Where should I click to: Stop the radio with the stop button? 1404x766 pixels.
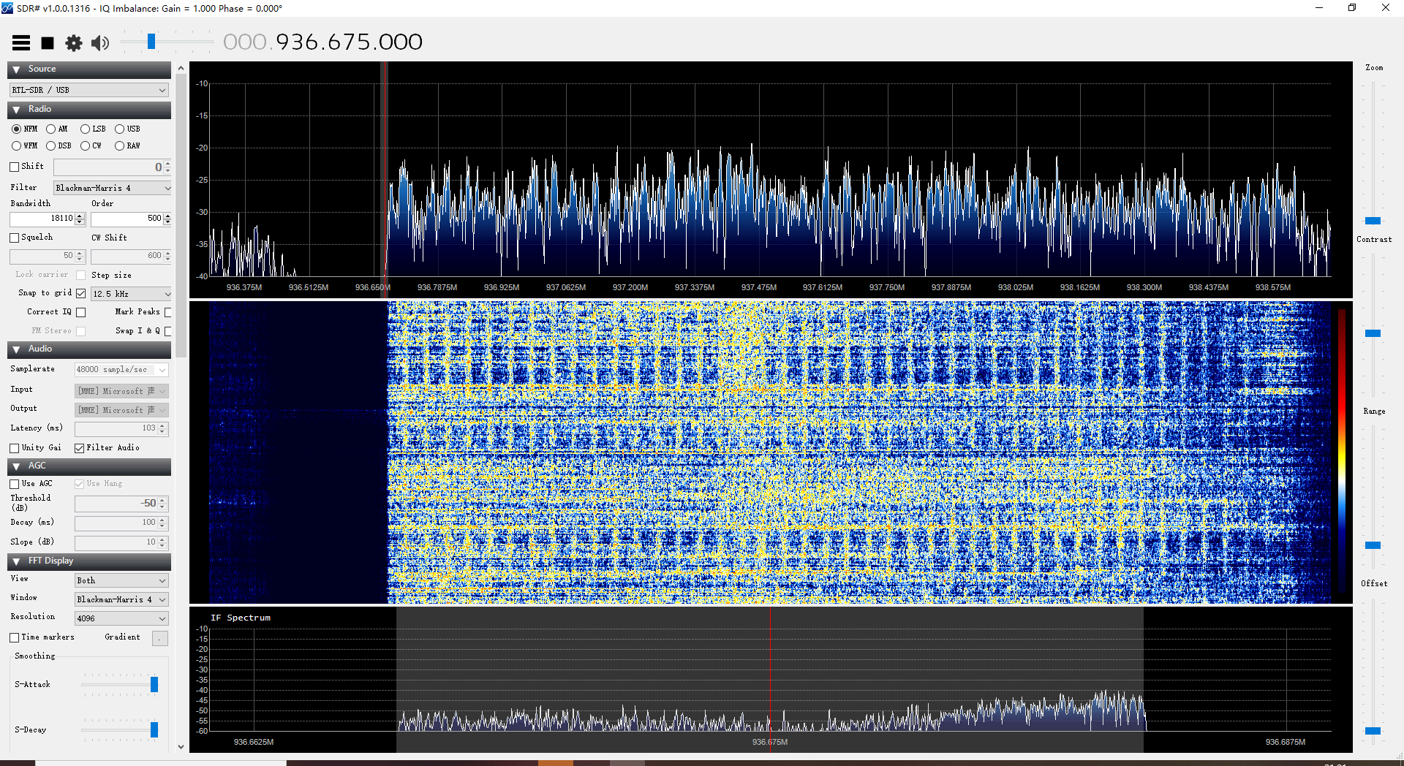point(48,43)
